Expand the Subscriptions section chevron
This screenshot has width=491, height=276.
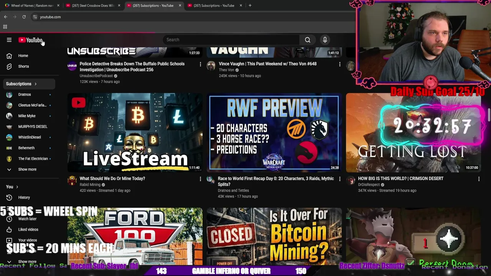coord(35,84)
